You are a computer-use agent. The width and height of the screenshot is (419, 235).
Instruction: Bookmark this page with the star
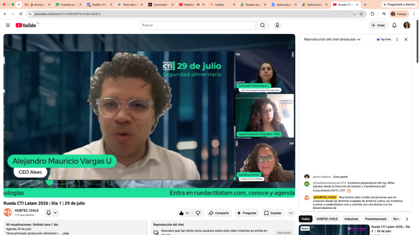point(361,14)
